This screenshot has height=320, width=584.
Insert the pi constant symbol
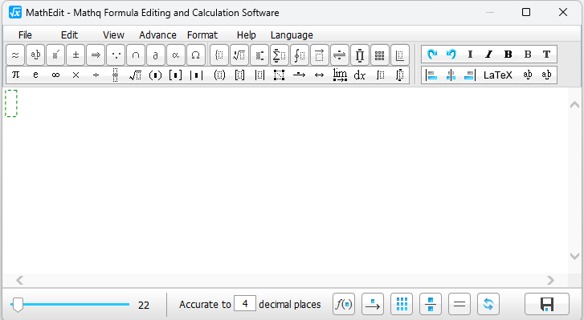[x=15, y=75]
